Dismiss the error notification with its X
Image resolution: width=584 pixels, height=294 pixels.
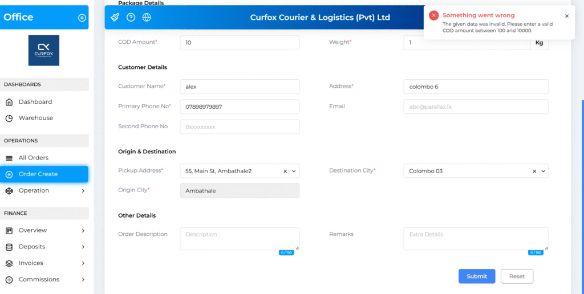566,16
